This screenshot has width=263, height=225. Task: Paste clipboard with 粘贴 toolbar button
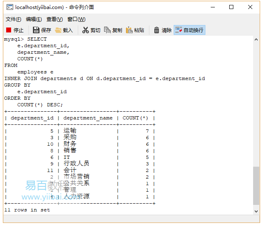[135, 30]
